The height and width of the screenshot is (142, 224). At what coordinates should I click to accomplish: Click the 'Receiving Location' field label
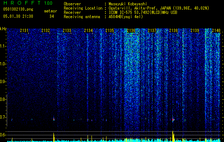[83, 8]
